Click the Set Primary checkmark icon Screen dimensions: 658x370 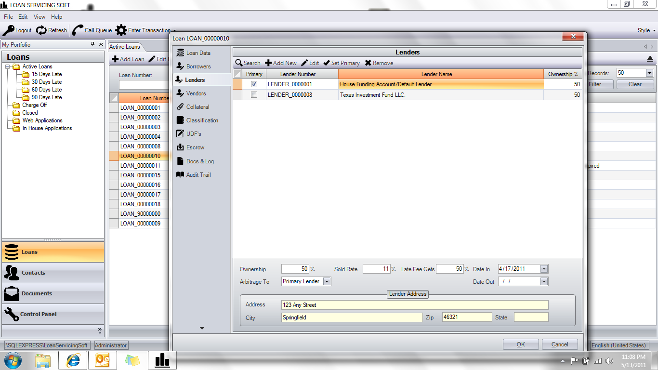point(327,63)
